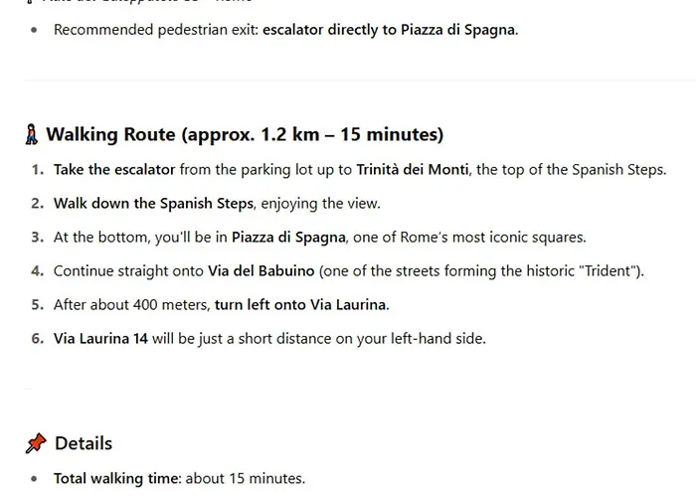Image resolution: width=696 pixels, height=497 pixels.
Task: Click the walking person emoji icon
Action: pyautogui.click(x=32, y=134)
